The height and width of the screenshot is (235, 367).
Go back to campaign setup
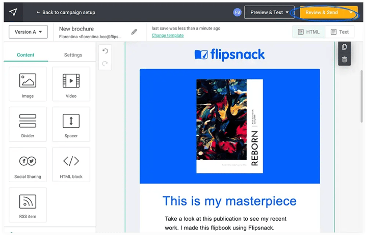(66, 12)
